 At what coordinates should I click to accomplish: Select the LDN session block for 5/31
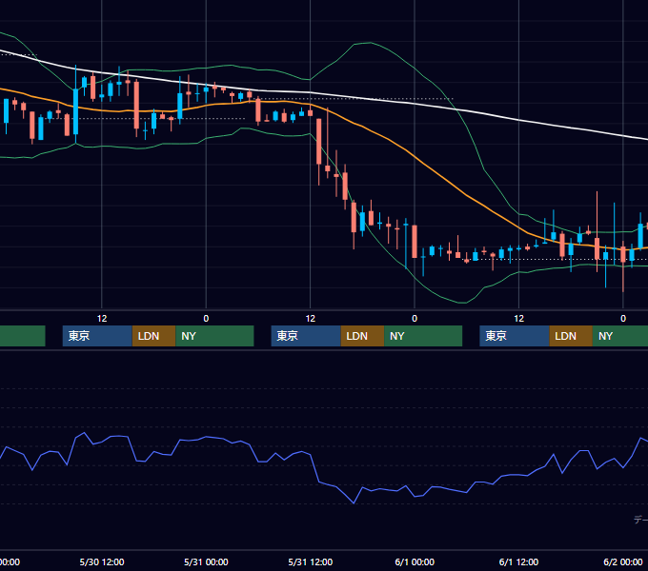tap(362, 336)
